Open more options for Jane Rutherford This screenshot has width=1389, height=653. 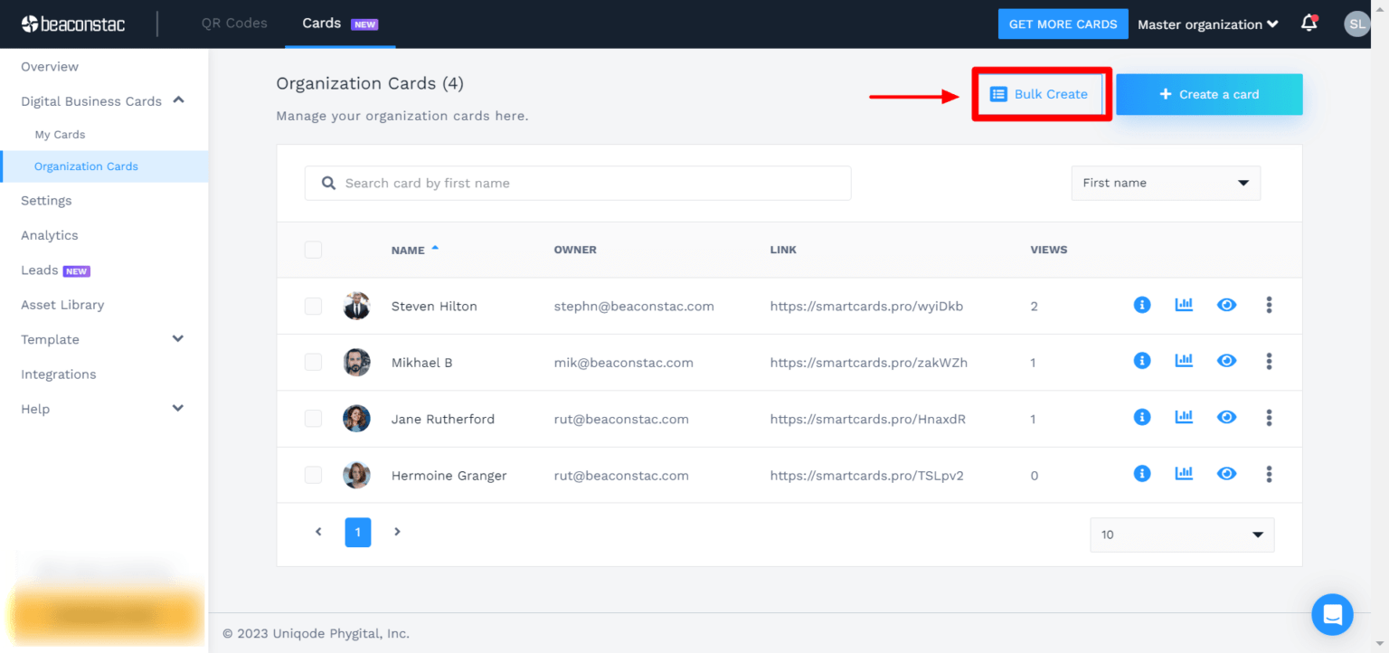1269,417
